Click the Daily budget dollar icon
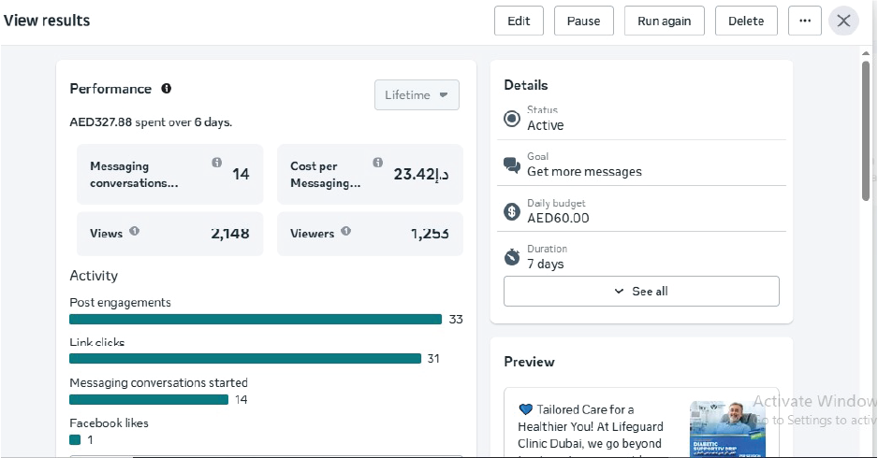The image size is (878, 458). 512,211
